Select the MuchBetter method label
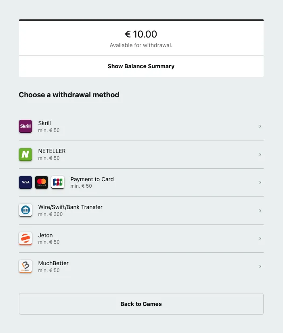Screen dimensions: 283x333 pyautogui.click(x=53, y=263)
